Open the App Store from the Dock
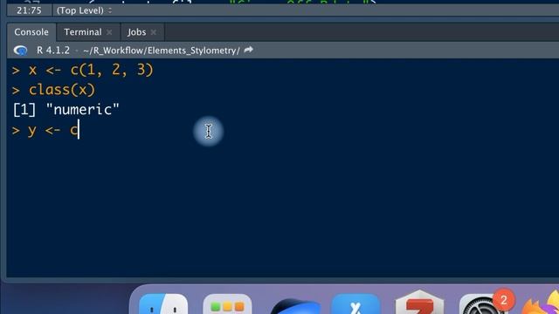This screenshot has height=314, width=559. pos(355,304)
